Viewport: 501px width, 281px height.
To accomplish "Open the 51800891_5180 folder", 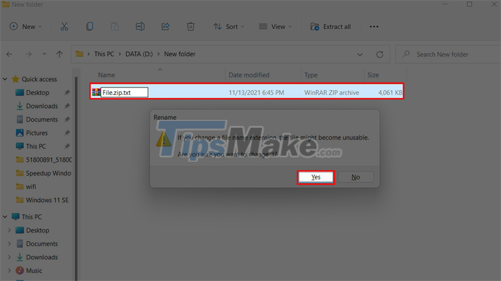I will click(x=44, y=160).
